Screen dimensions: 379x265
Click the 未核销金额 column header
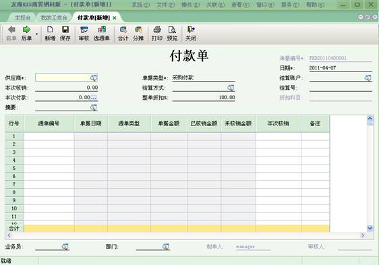point(238,123)
